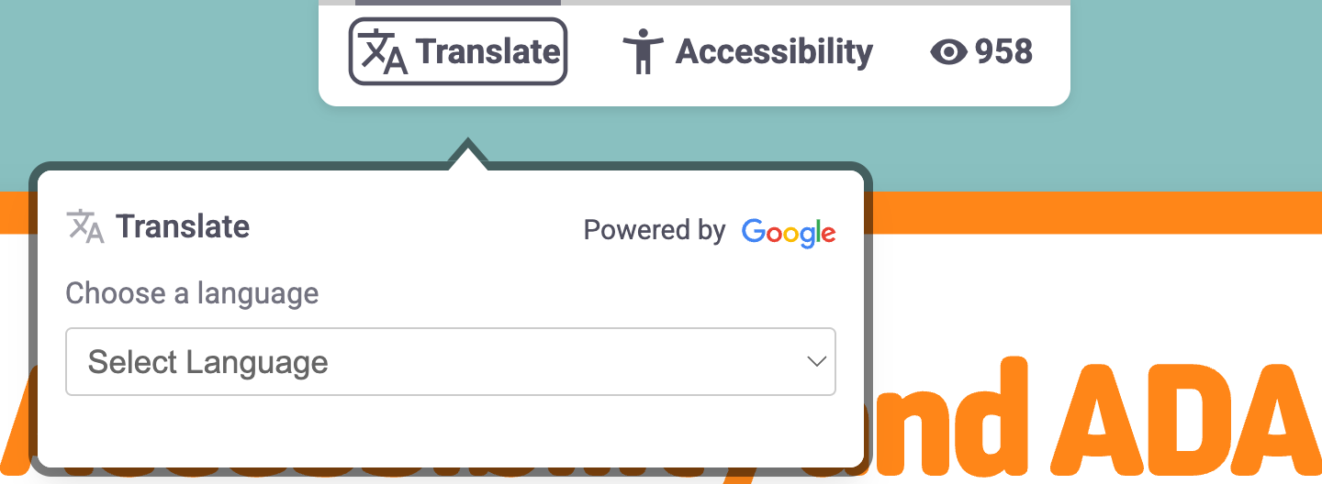Click the eye views icon
1322x484 pixels.
pos(948,52)
